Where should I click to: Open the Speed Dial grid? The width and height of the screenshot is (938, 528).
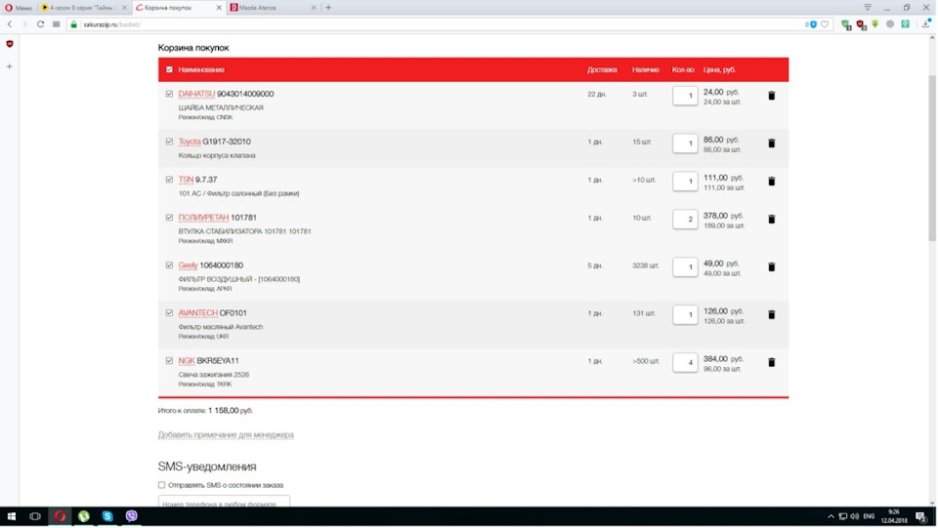(x=57, y=24)
